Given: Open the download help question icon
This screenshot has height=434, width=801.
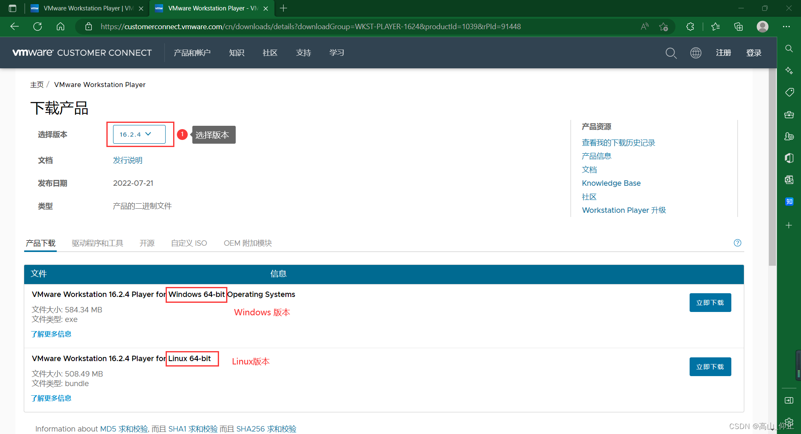Looking at the screenshot, I should 738,243.
